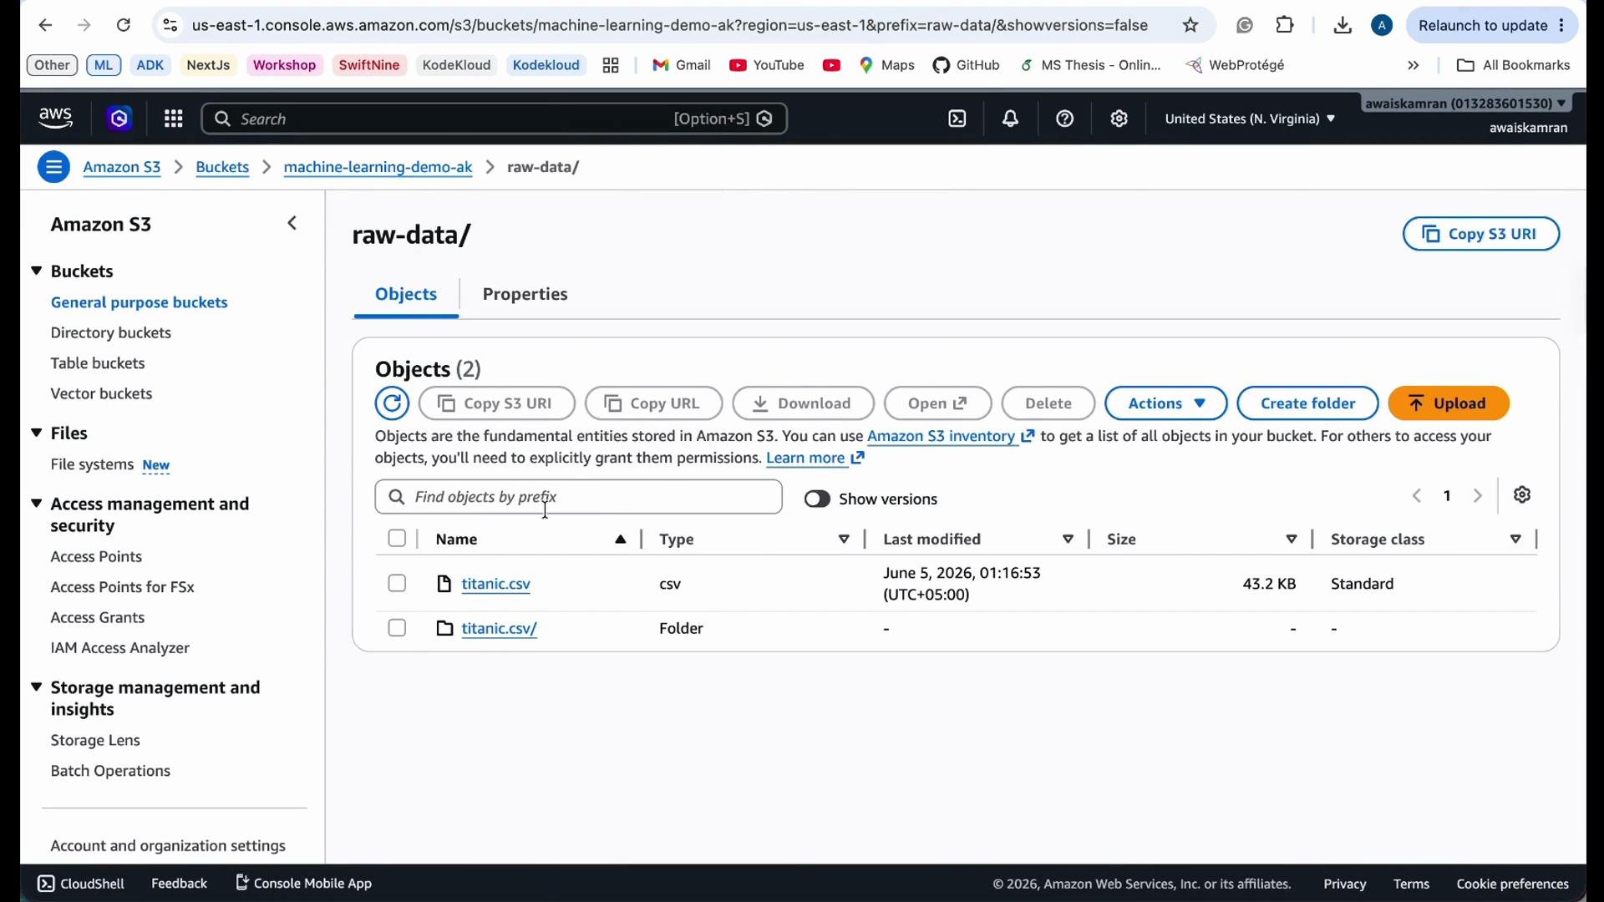Go to next page of objects

click(1478, 497)
